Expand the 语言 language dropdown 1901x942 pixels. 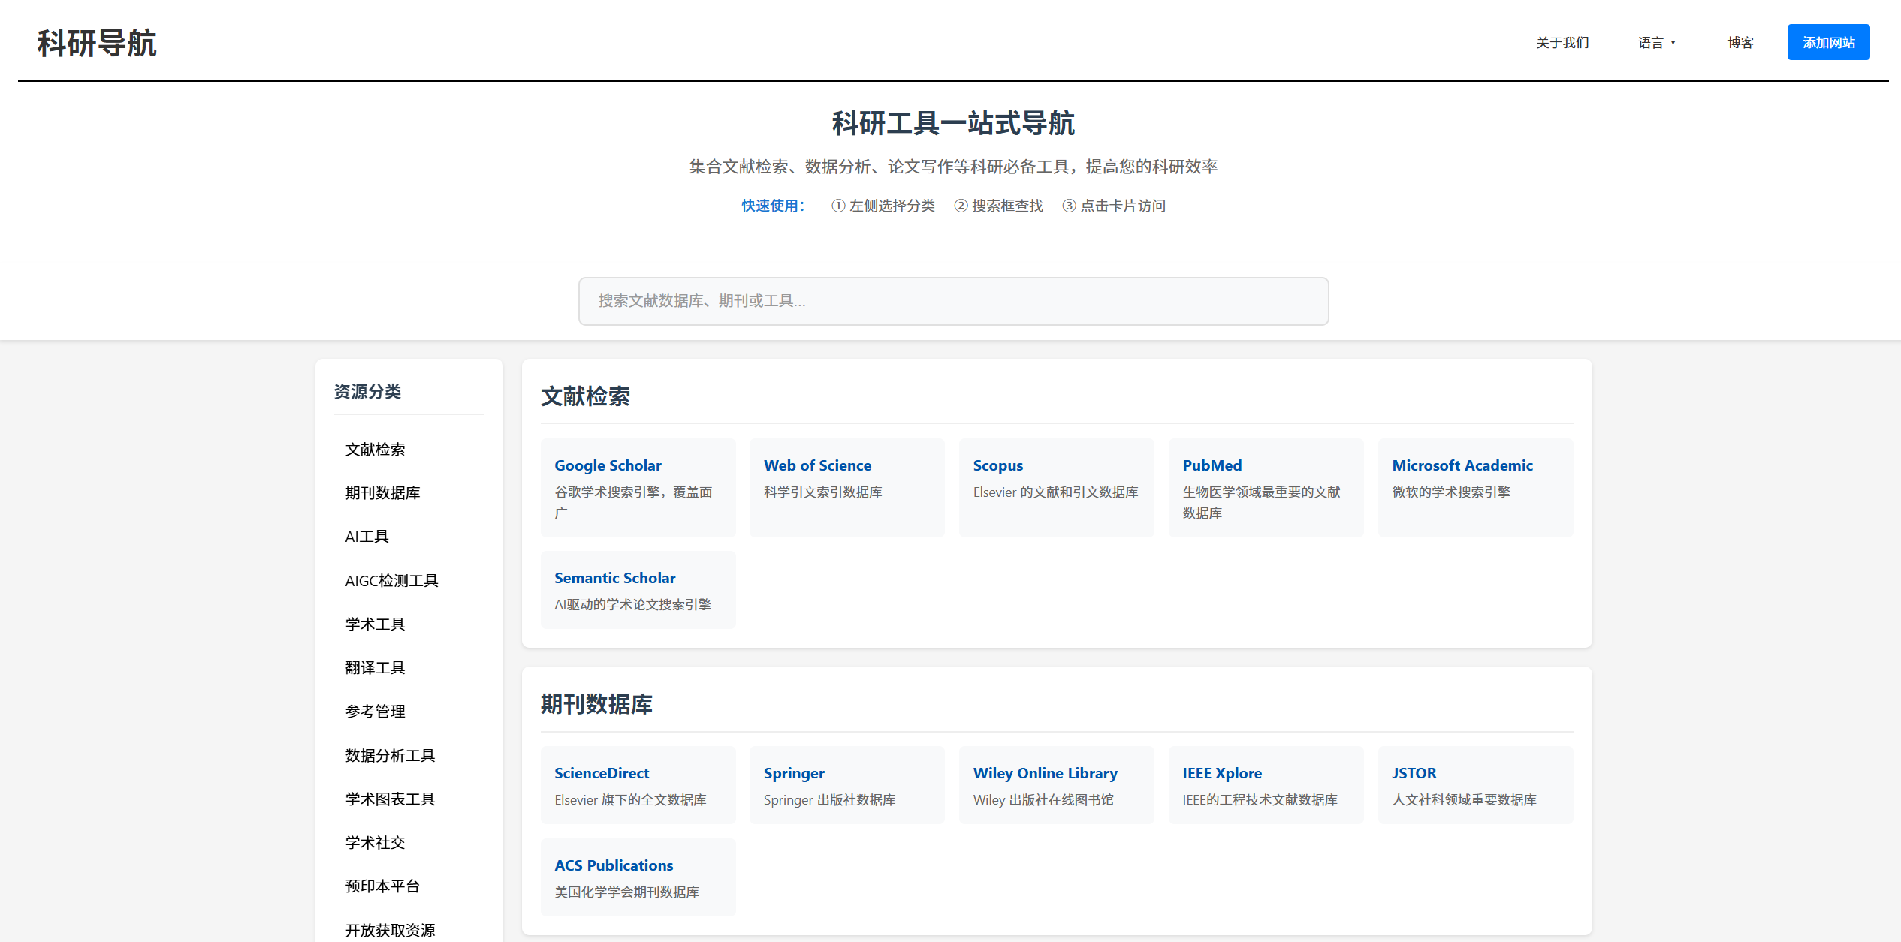click(1656, 42)
